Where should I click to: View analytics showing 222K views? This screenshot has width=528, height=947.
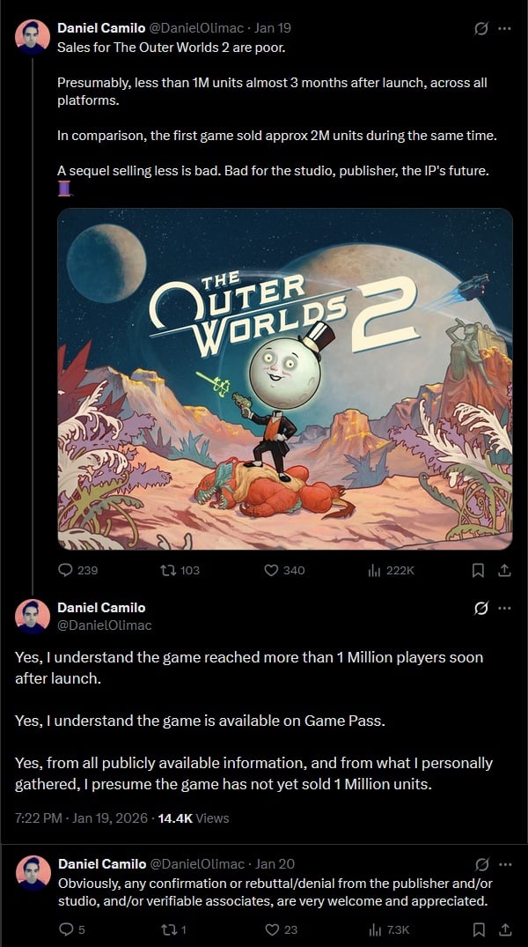pos(391,570)
